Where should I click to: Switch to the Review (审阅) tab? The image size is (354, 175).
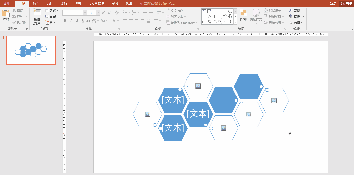(x=115, y=3)
